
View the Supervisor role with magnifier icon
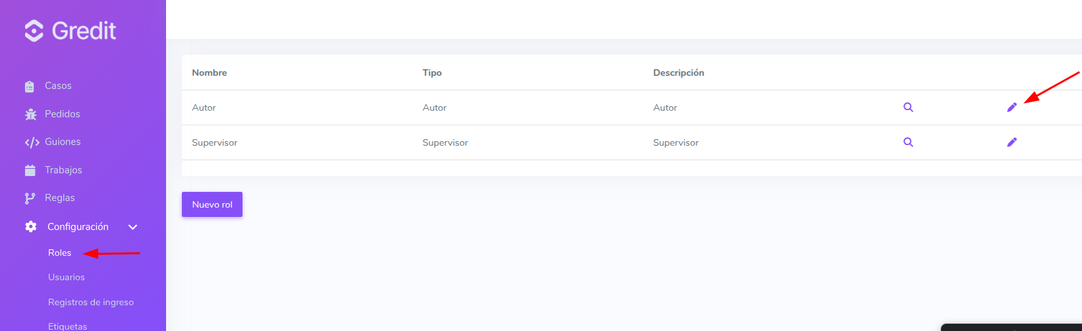(x=908, y=142)
